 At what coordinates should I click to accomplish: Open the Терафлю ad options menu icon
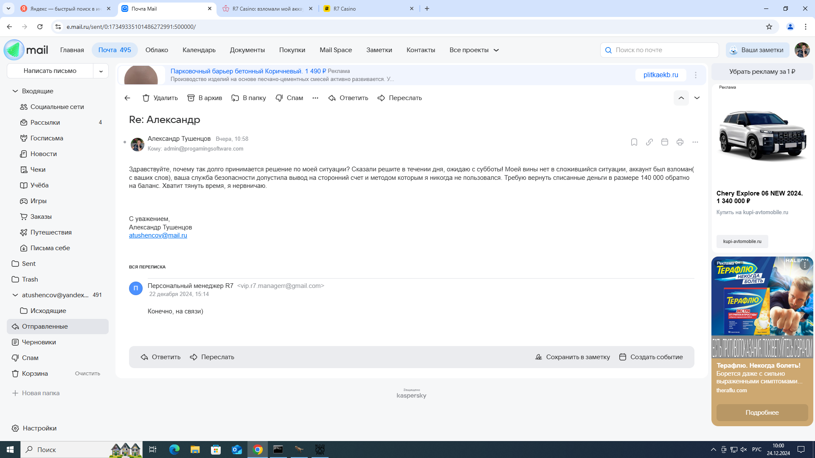pos(805,265)
